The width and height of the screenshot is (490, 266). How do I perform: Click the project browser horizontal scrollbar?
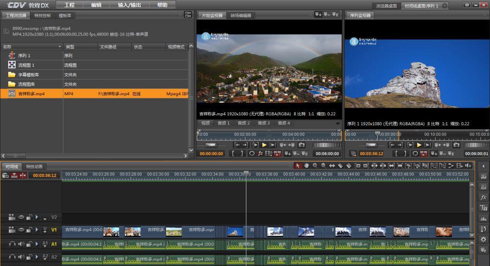tap(94, 156)
